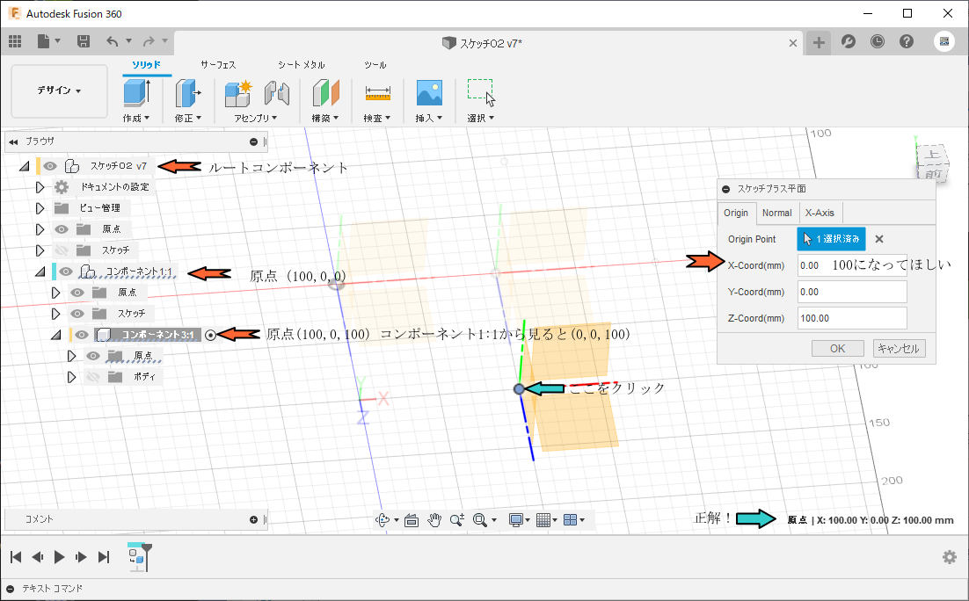Select the Measure inspect icon
The height and width of the screenshot is (601, 969).
[377, 93]
